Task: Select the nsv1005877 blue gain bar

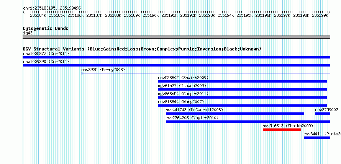Action: pos(176,57)
